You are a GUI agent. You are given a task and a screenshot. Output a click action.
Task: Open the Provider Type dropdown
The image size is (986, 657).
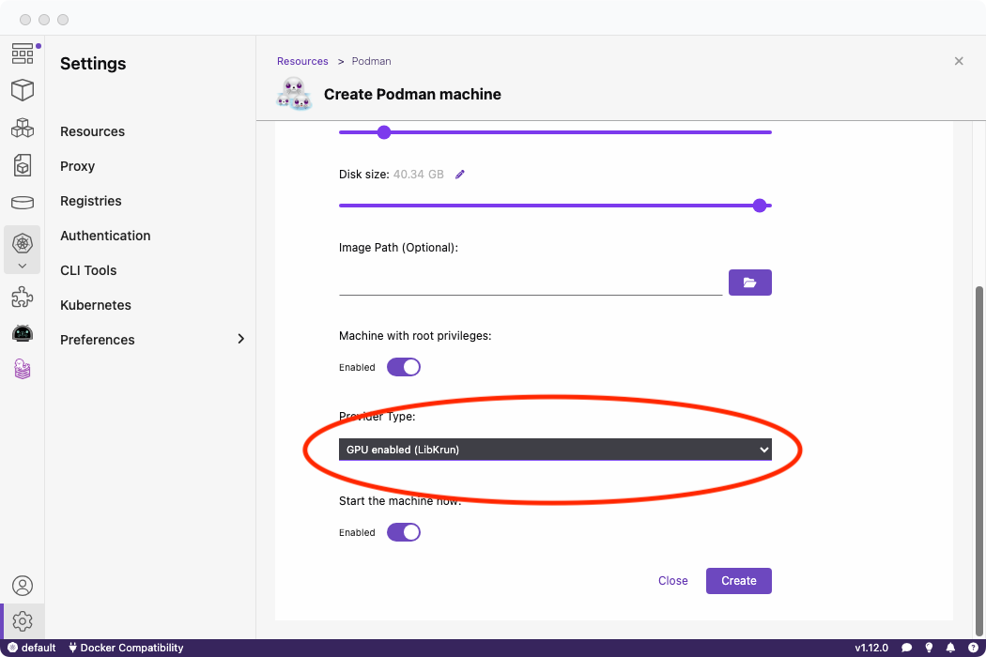pos(555,450)
